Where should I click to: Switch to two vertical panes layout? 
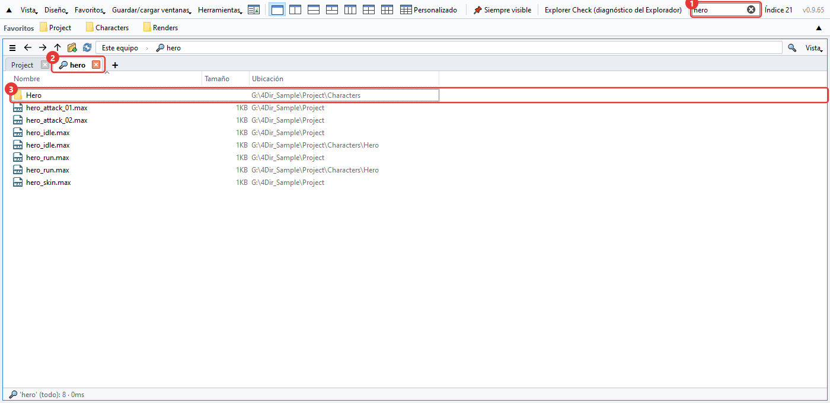(295, 9)
